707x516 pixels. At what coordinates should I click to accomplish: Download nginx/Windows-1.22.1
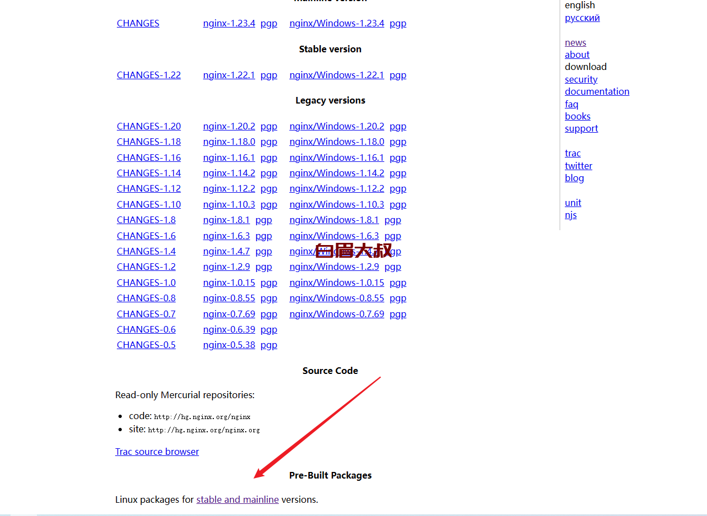[337, 75]
